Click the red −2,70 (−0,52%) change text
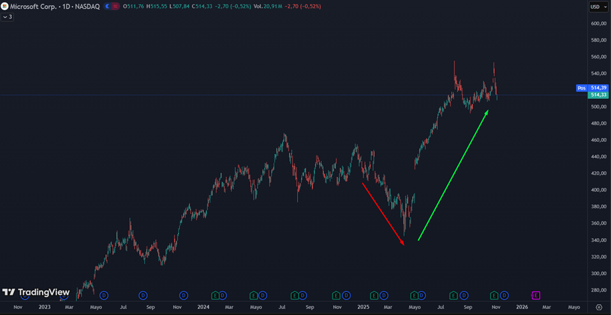Image resolution: width=611 pixels, height=315 pixels. coord(304,7)
